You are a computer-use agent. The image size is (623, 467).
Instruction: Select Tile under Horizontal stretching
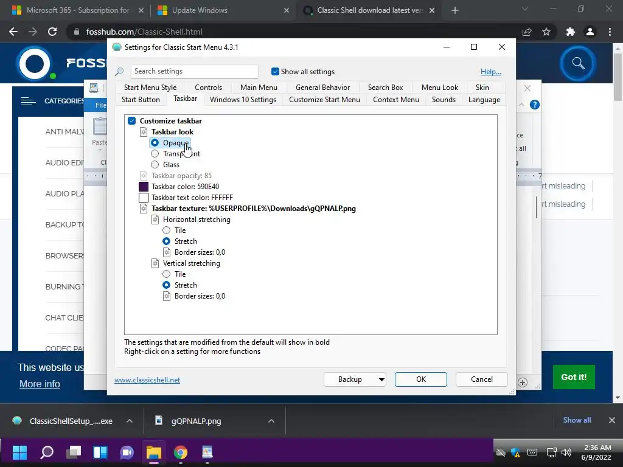167,230
